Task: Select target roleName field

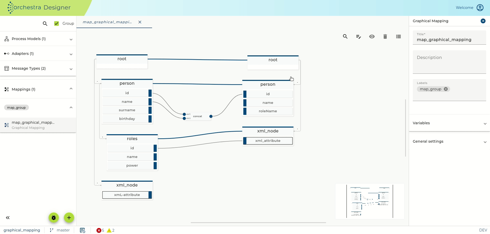Action: pyautogui.click(x=268, y=111)
